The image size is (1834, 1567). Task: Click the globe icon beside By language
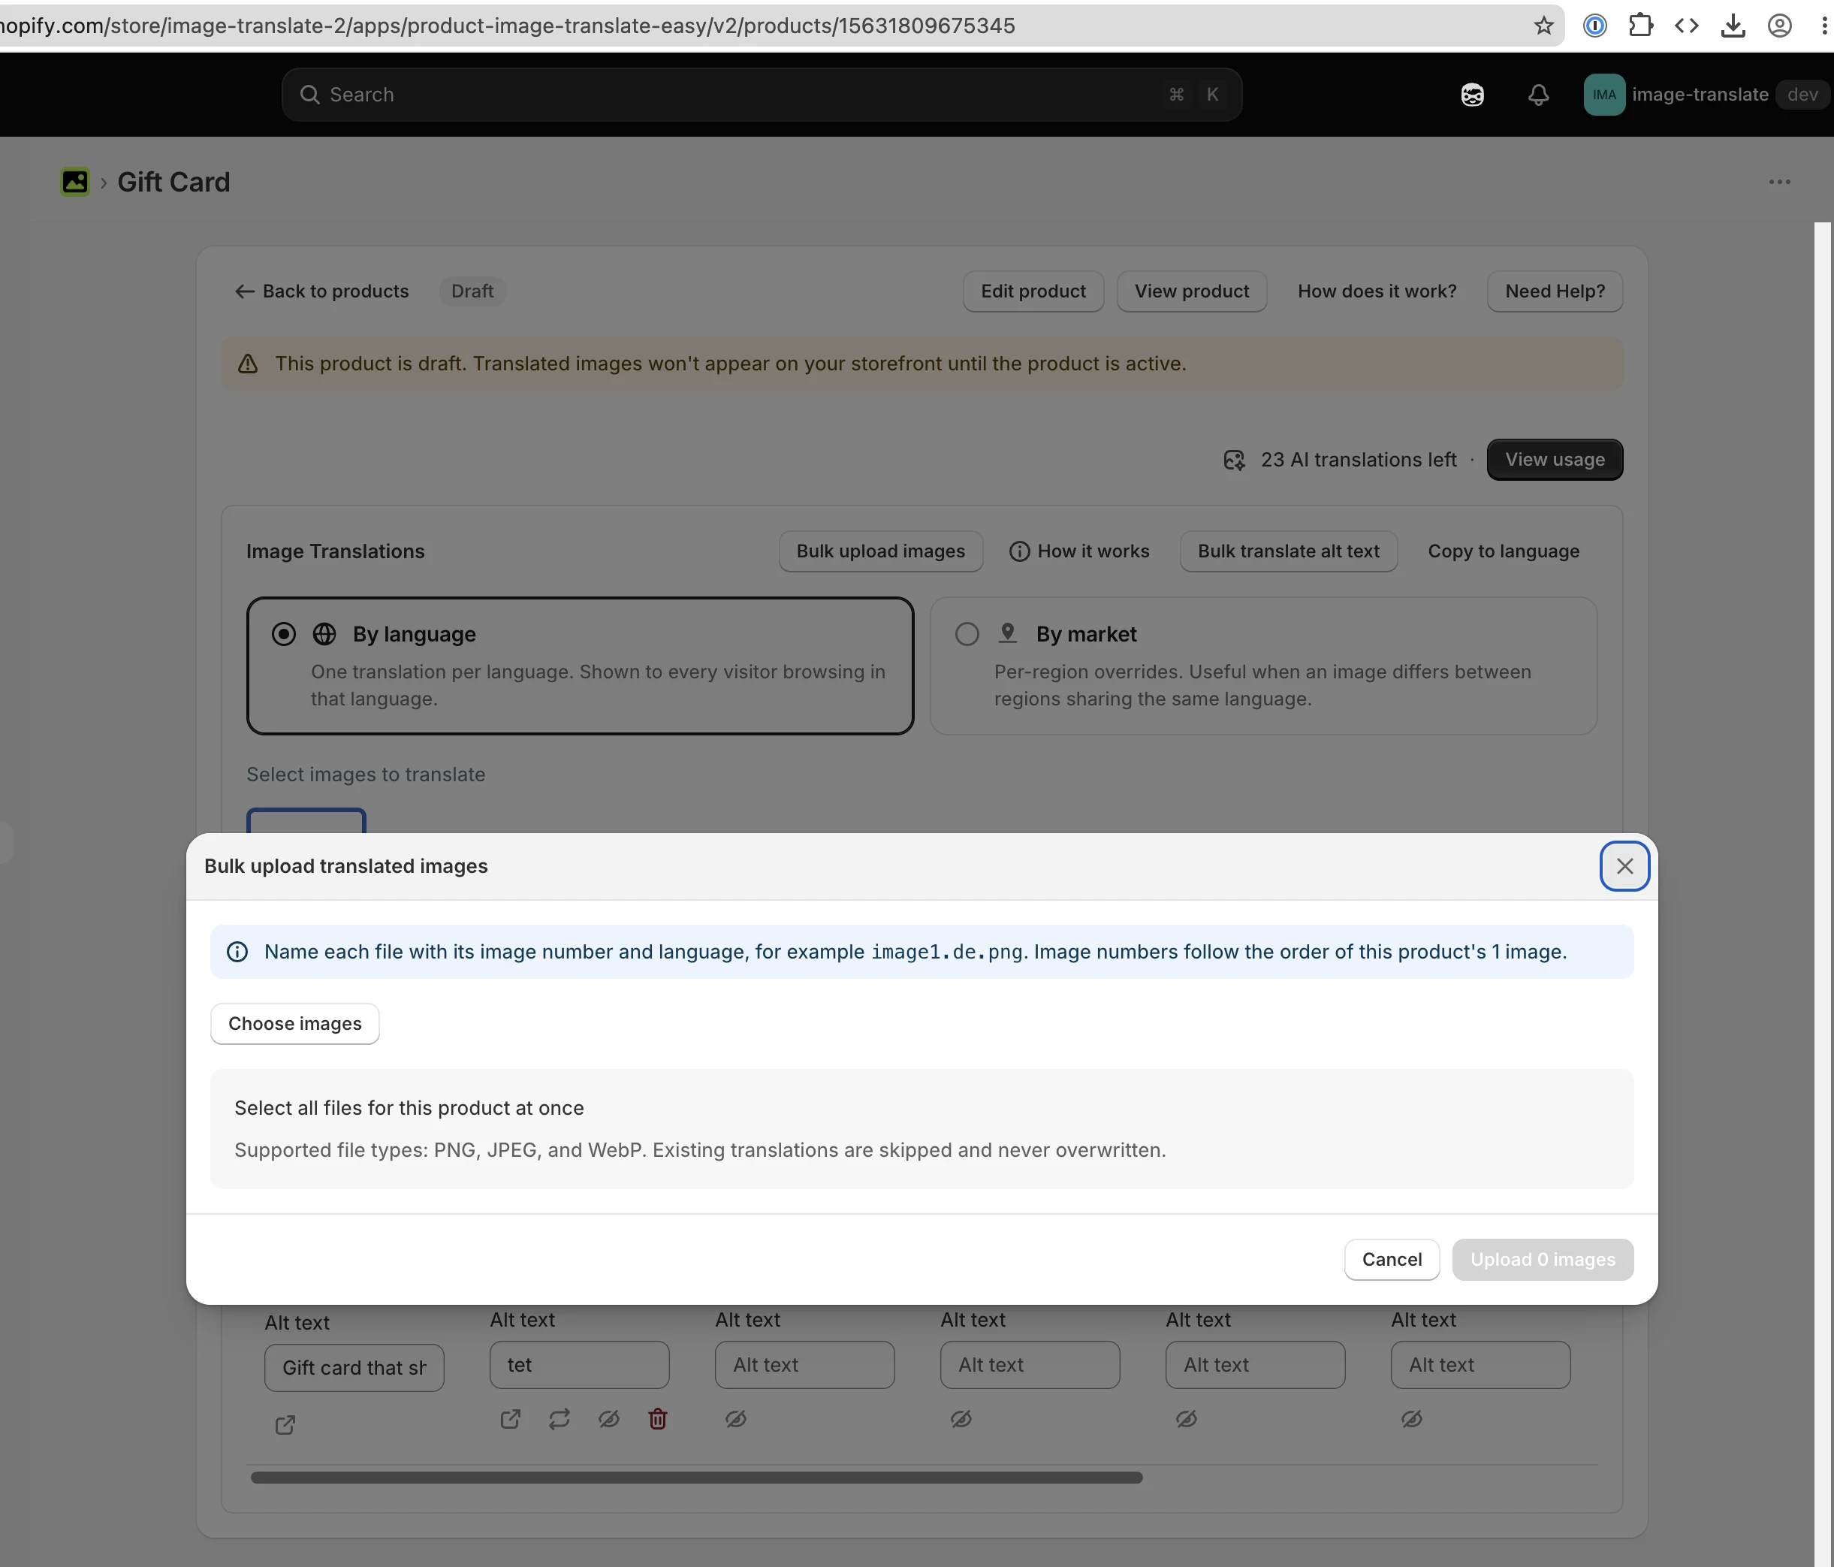pyautogui.click(x=325, y=634)
